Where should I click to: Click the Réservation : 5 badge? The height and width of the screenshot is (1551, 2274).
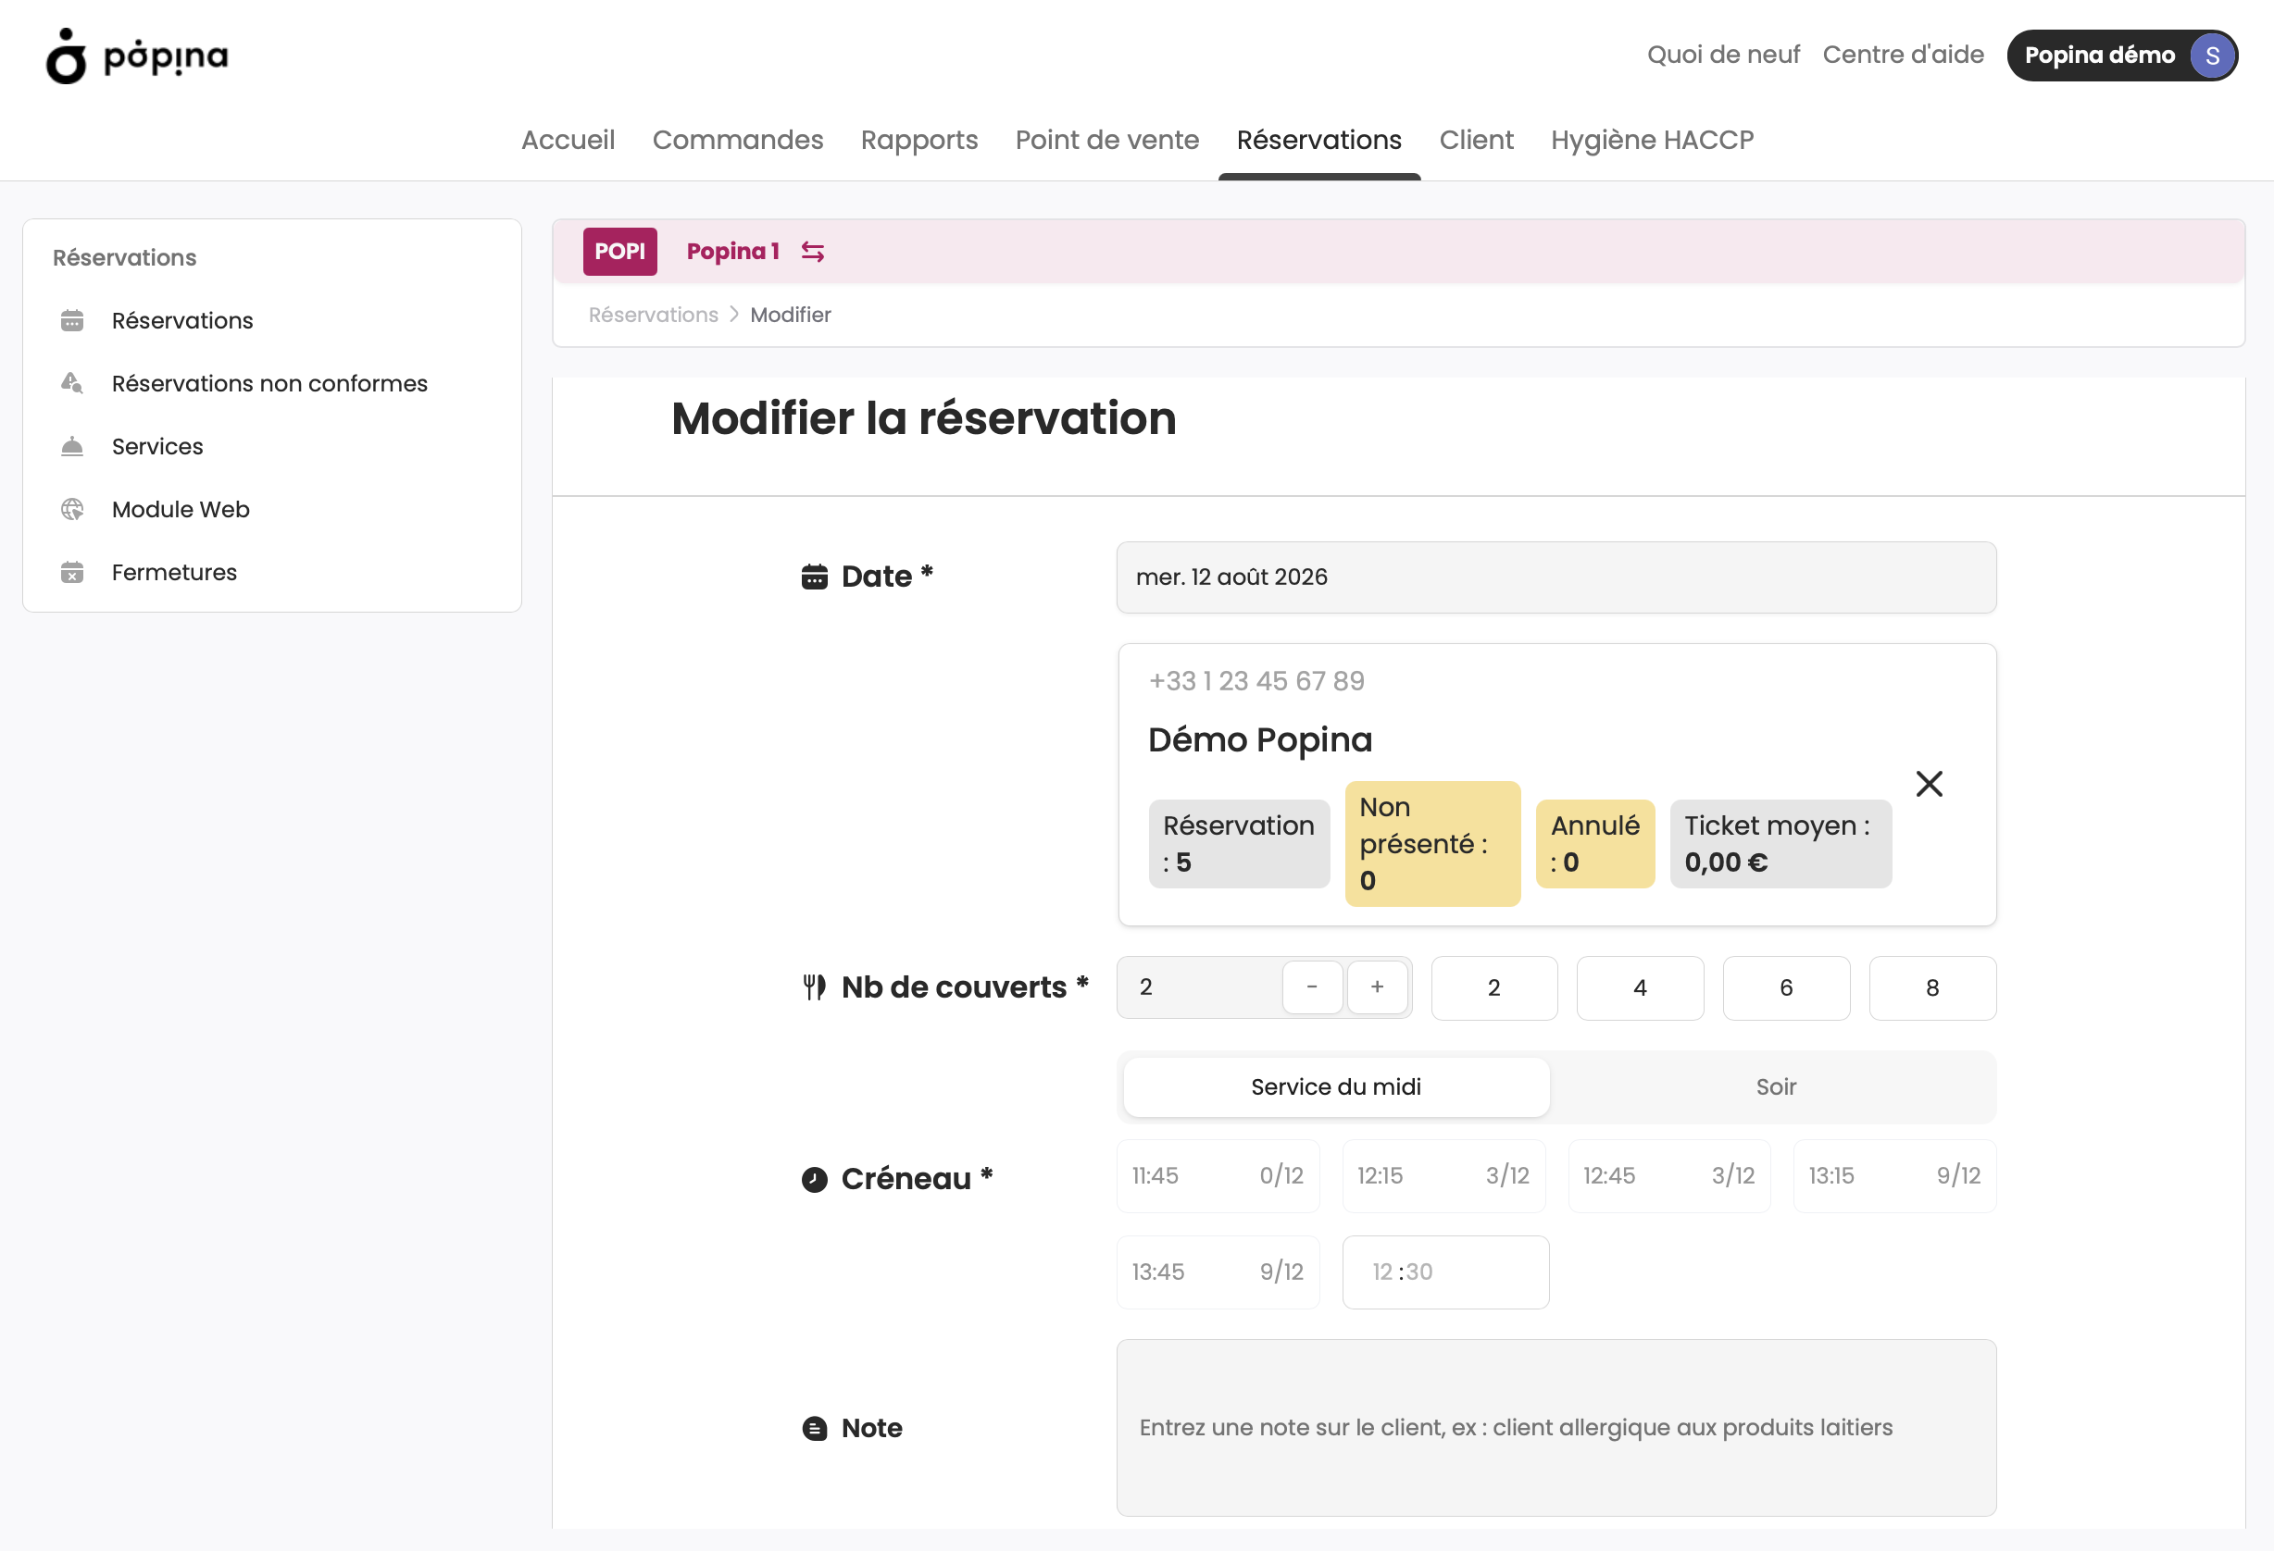(x=1239, y=844)
